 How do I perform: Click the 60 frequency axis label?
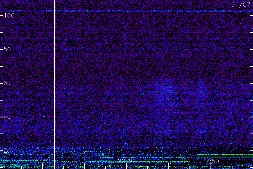(7, 83)
